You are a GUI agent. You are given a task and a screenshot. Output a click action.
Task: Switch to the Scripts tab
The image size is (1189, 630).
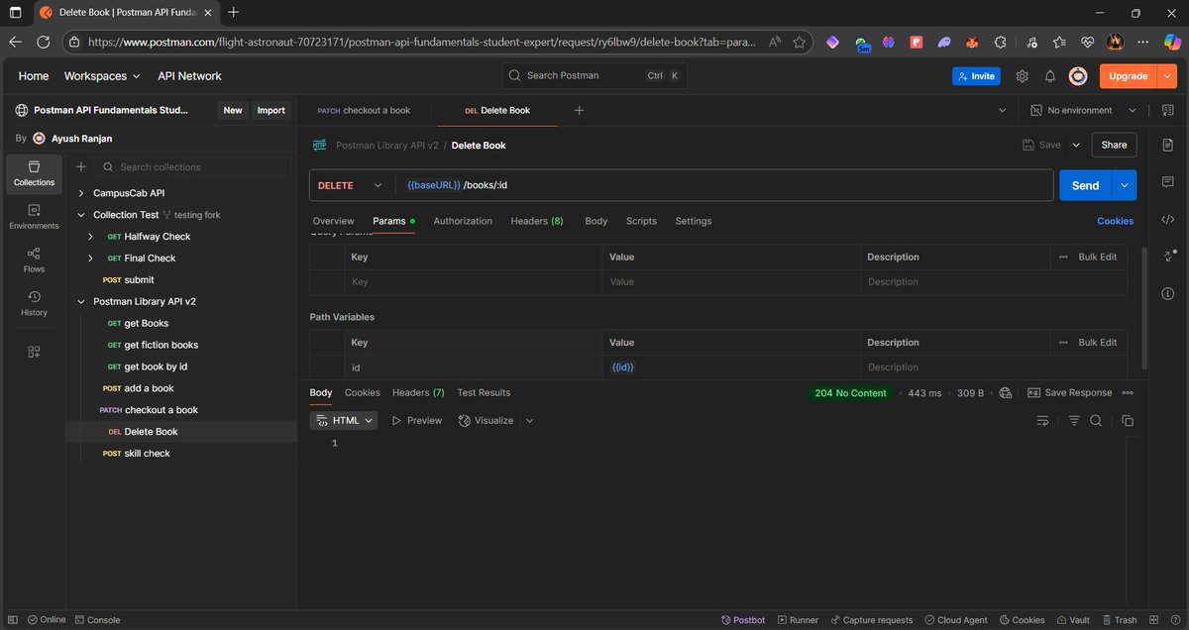click(641, 221)
